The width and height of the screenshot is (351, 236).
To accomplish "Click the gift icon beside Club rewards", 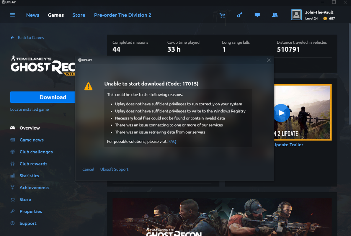I will click(x=12, y=163).
